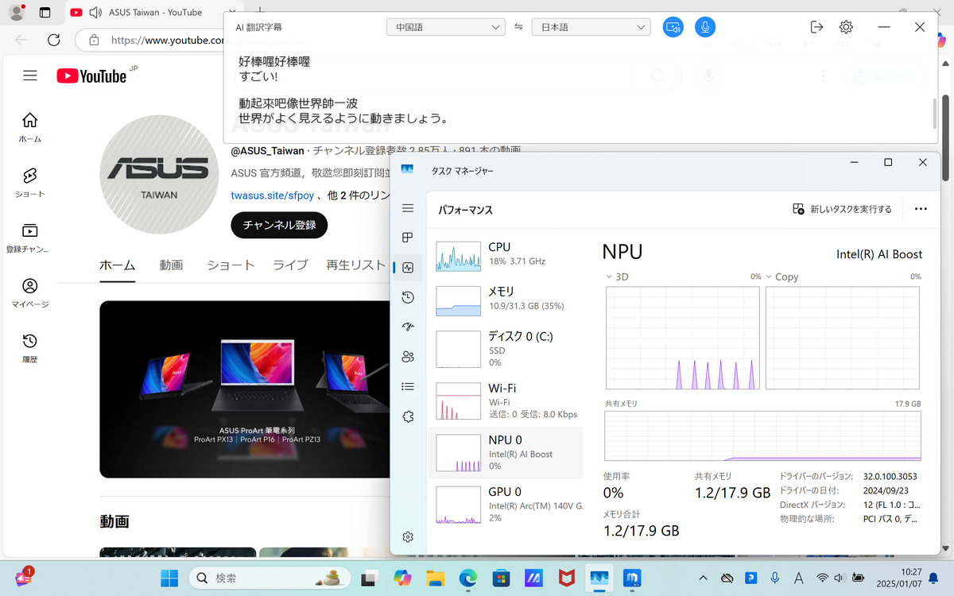This screenshot has width=954, height=596.
Task: Open YouTube Home in the left sidebar
Action: [29, 127]
